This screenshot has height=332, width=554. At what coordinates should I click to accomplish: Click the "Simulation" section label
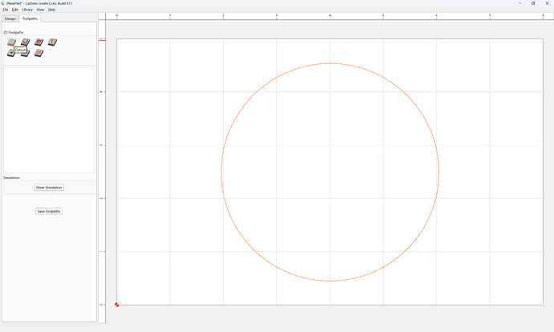(12, 178)
